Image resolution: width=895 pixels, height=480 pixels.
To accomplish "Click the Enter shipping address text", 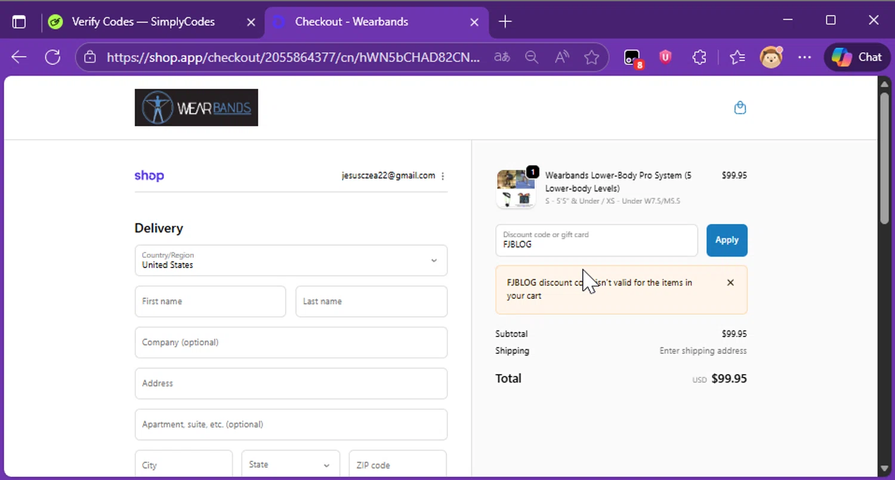I will (703, 351).
